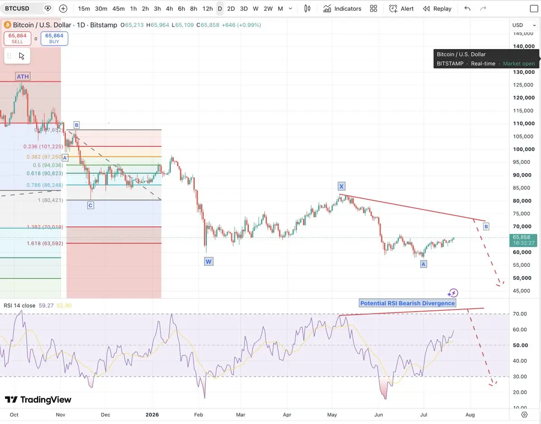Select the ATH label on the chart
Viewport: 541px width, 424px height.
pos(23,77)
